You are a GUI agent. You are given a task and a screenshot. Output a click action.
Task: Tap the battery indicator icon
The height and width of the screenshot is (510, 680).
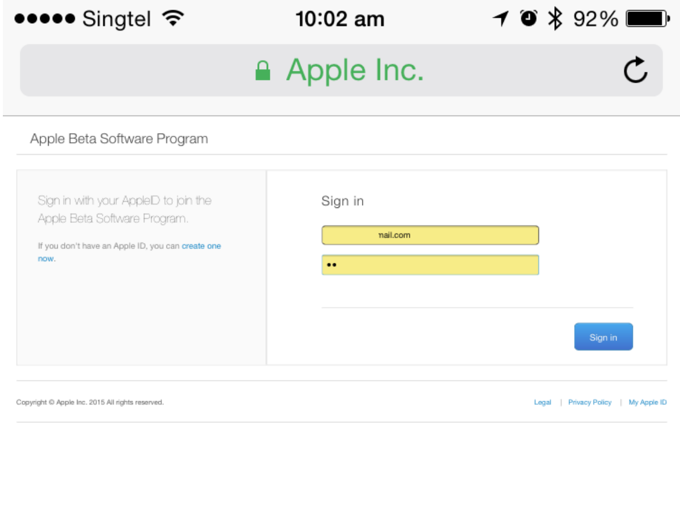(647, 19)
